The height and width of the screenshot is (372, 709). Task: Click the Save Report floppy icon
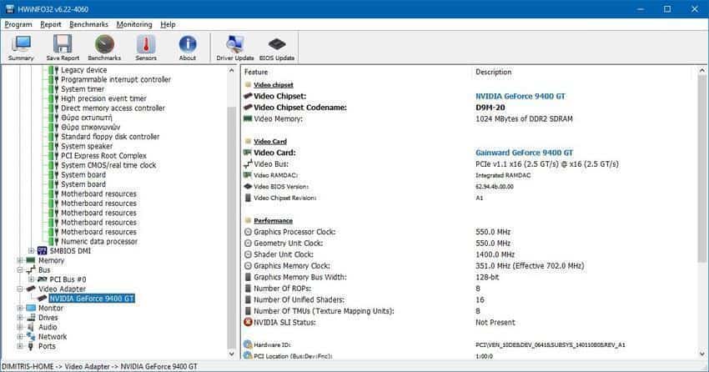[63, 48]
